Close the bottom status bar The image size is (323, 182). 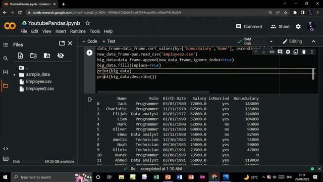pos(319,169)
